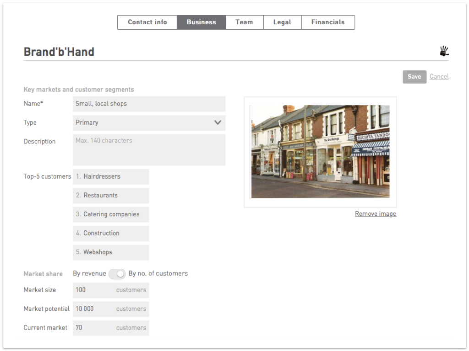469x351 pixels.
Task: Click the By revenue label
Action: pos(89,273)
